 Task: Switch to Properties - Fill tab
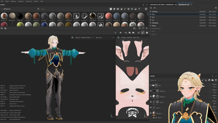(x=171, y=5)
